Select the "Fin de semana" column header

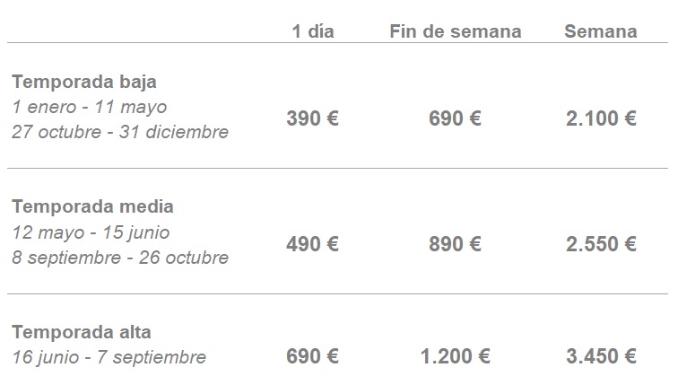(x=456, y=31)
